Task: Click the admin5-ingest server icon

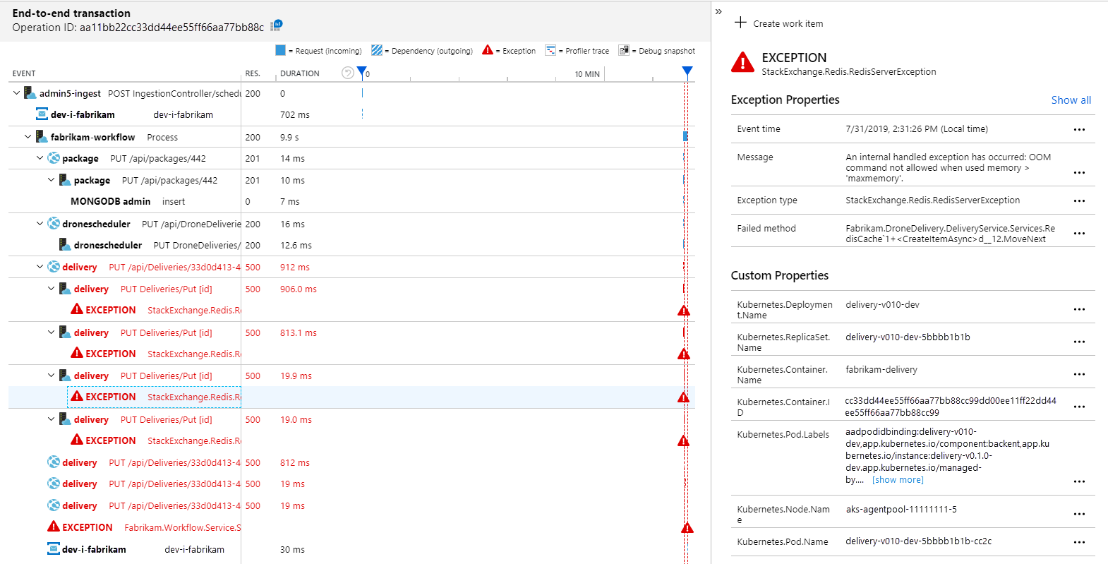Action: tap(30, 92)
